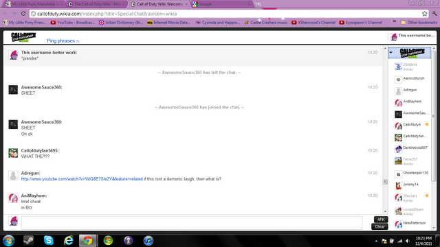Click the Clear button
Screen dimensions: 440x247
click(379, 226)
